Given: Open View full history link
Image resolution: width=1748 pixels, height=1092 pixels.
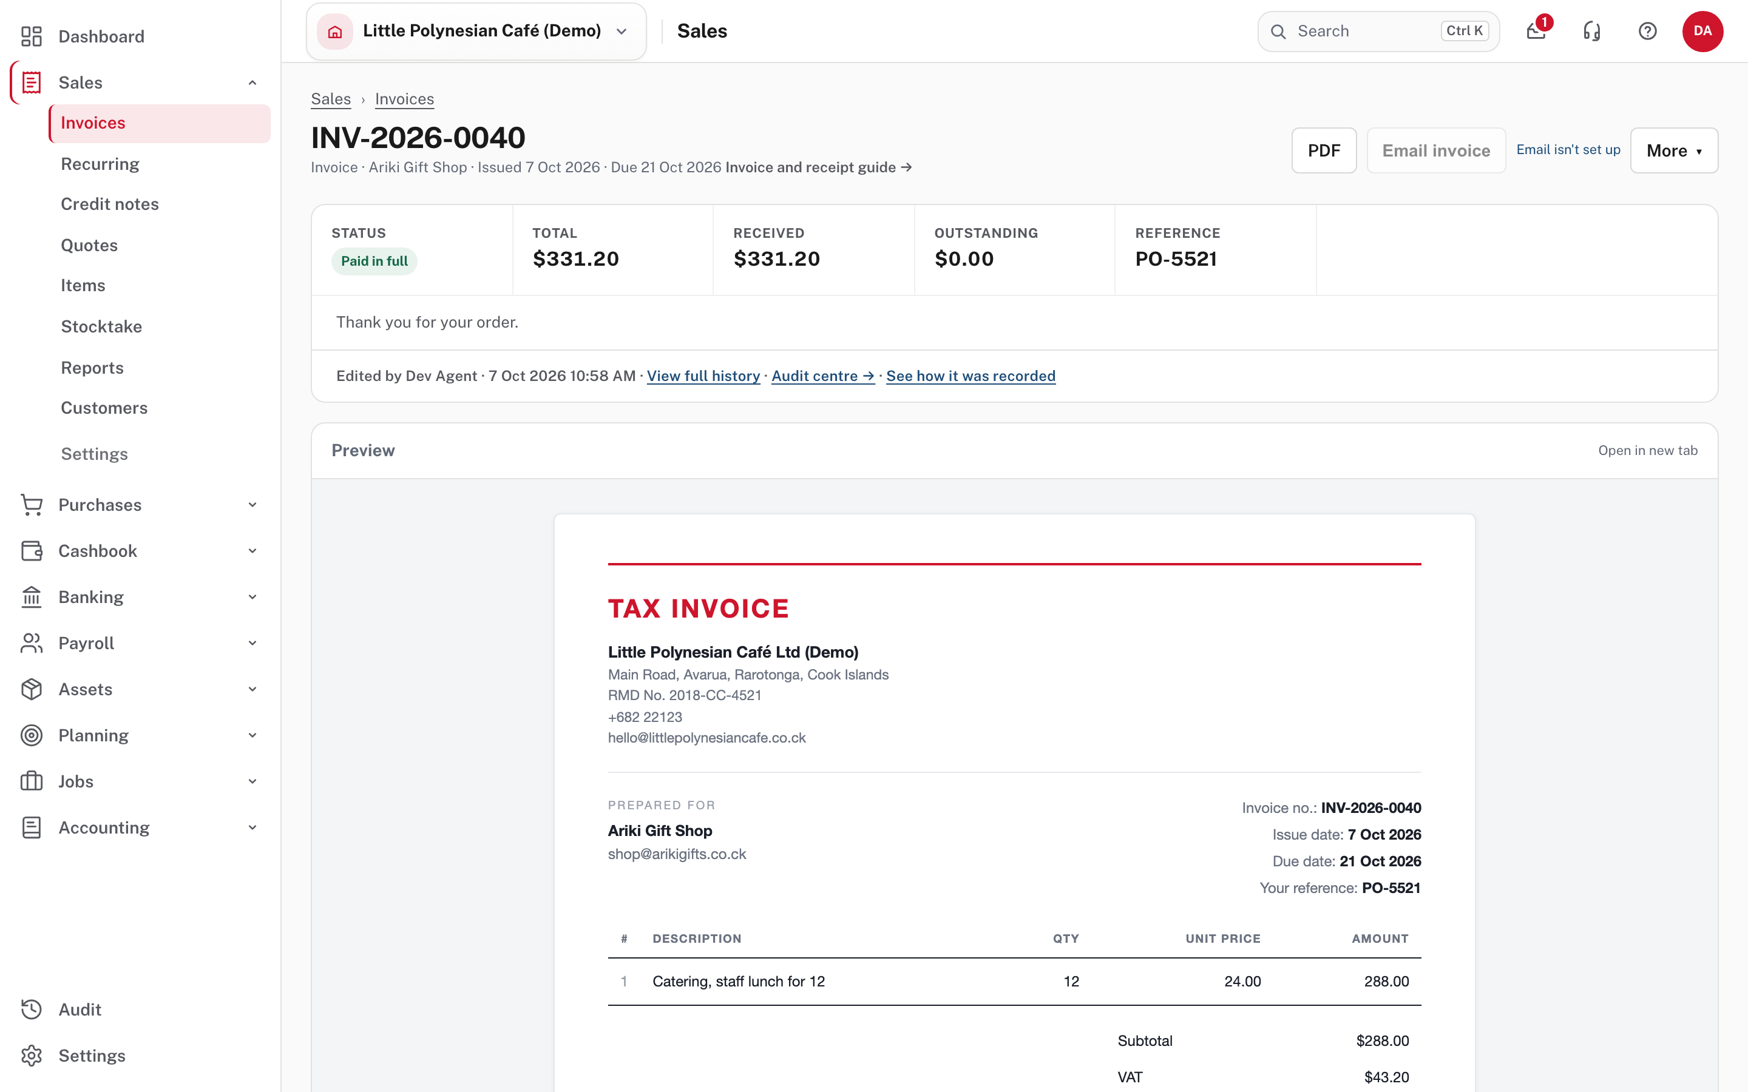Looking at the screenshot, I should click(x=703, y=376).
